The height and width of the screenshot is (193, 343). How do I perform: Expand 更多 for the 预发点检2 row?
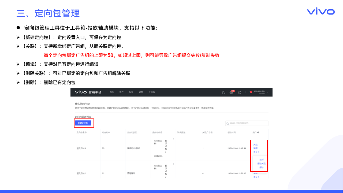(x=256, y=177)
